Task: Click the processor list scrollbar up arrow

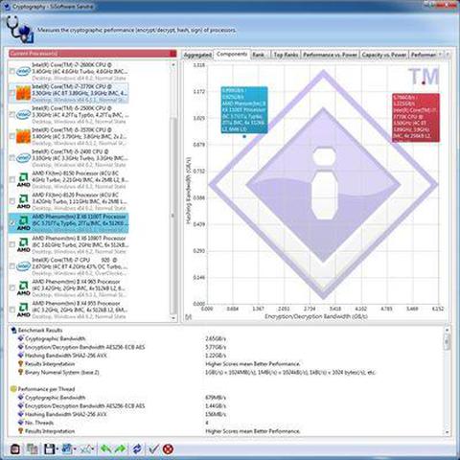Action: pos(173,64)
